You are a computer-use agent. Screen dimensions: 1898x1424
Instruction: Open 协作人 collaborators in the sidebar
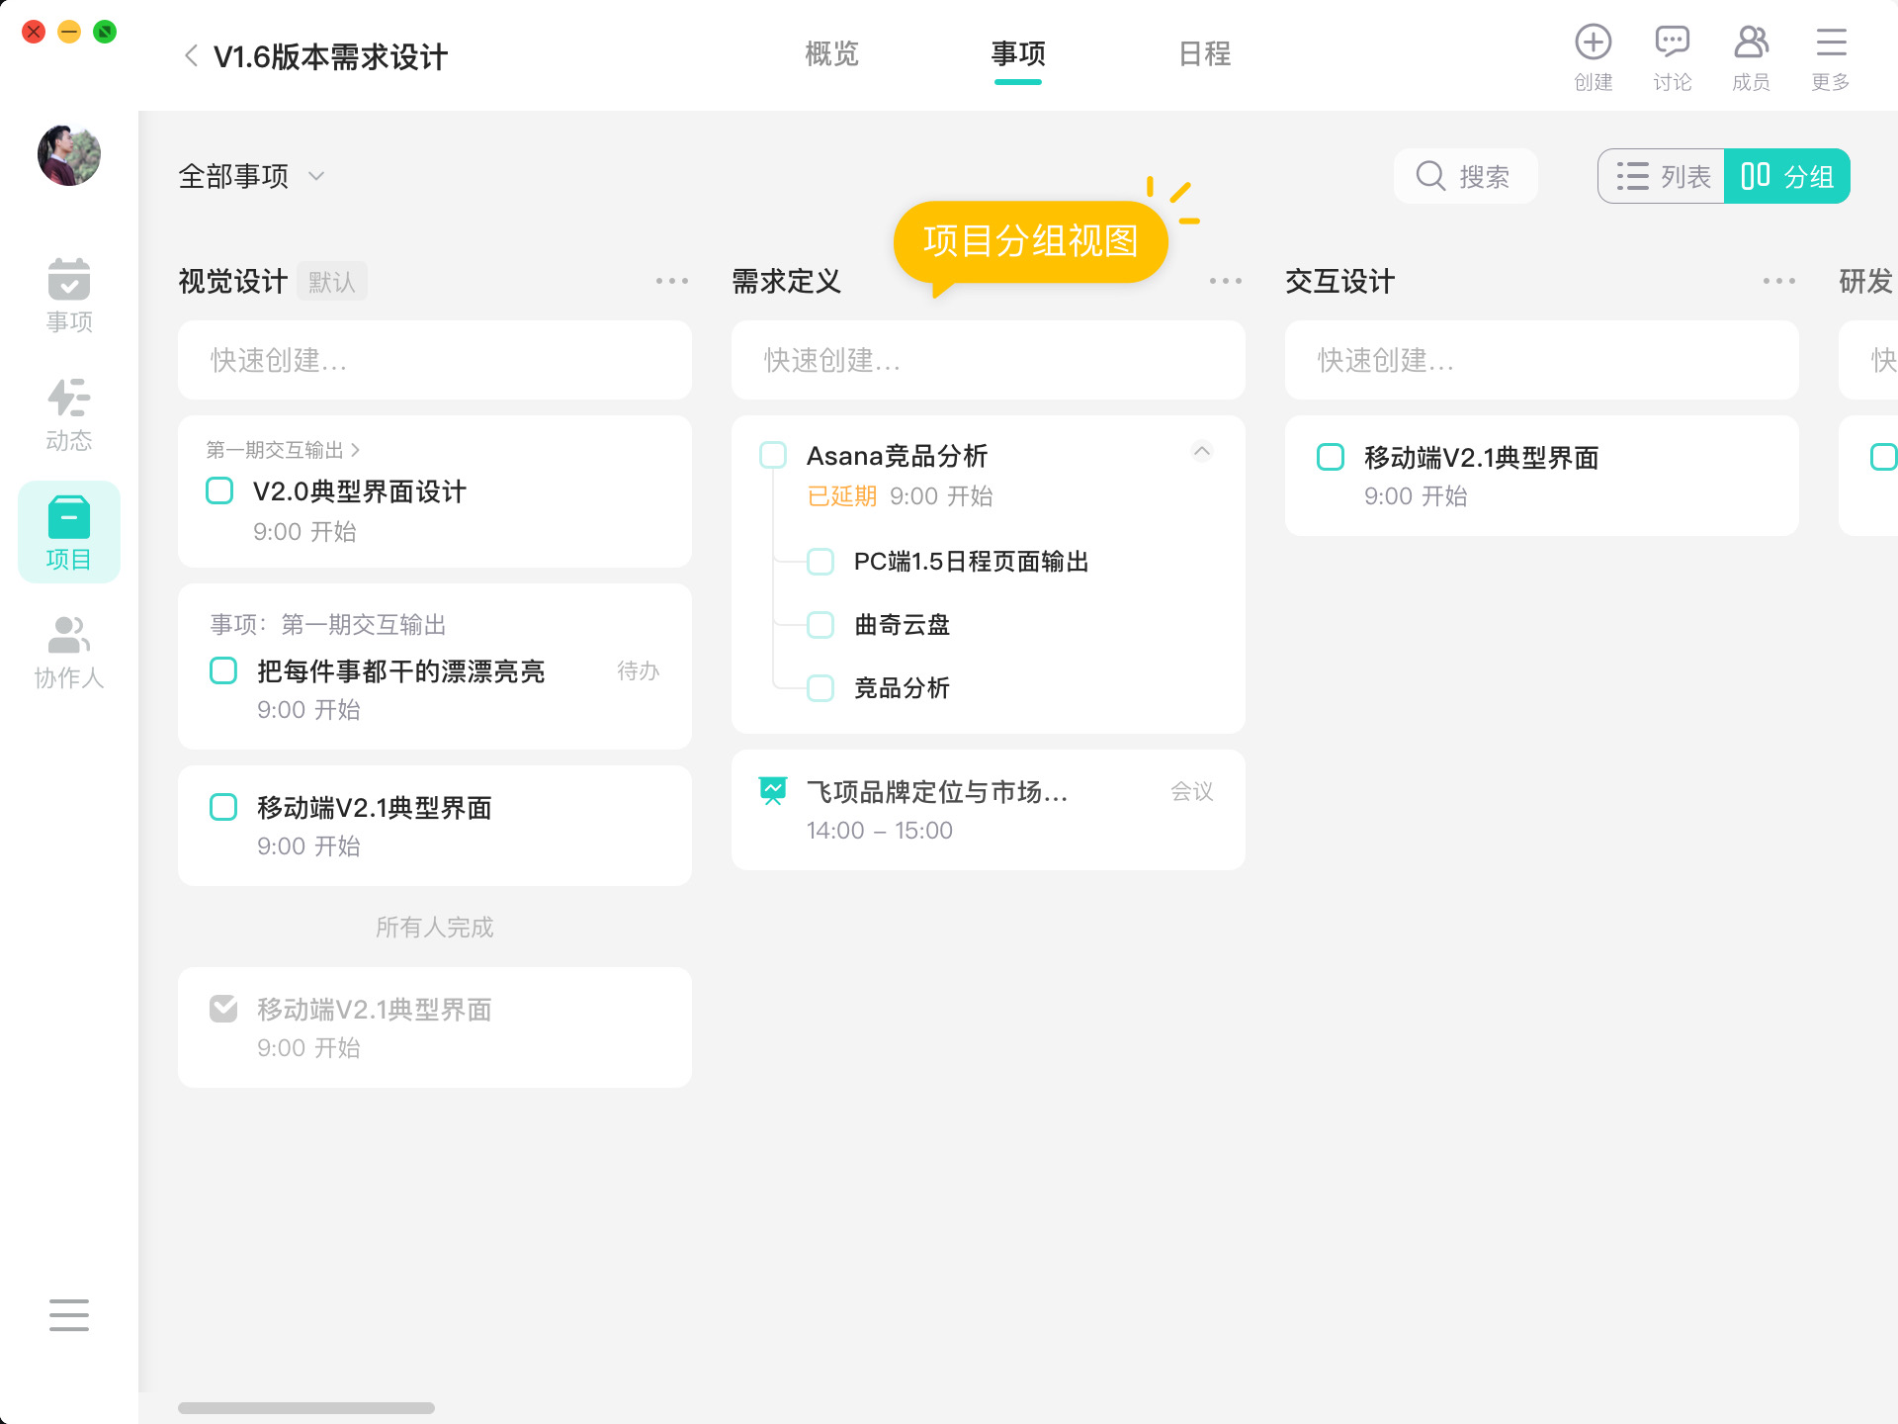69,651
